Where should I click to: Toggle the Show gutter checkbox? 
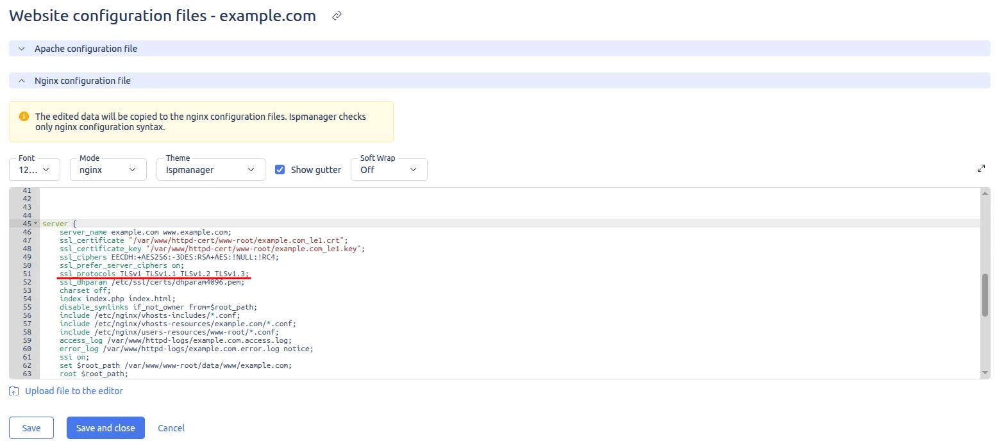pos(280,170)
